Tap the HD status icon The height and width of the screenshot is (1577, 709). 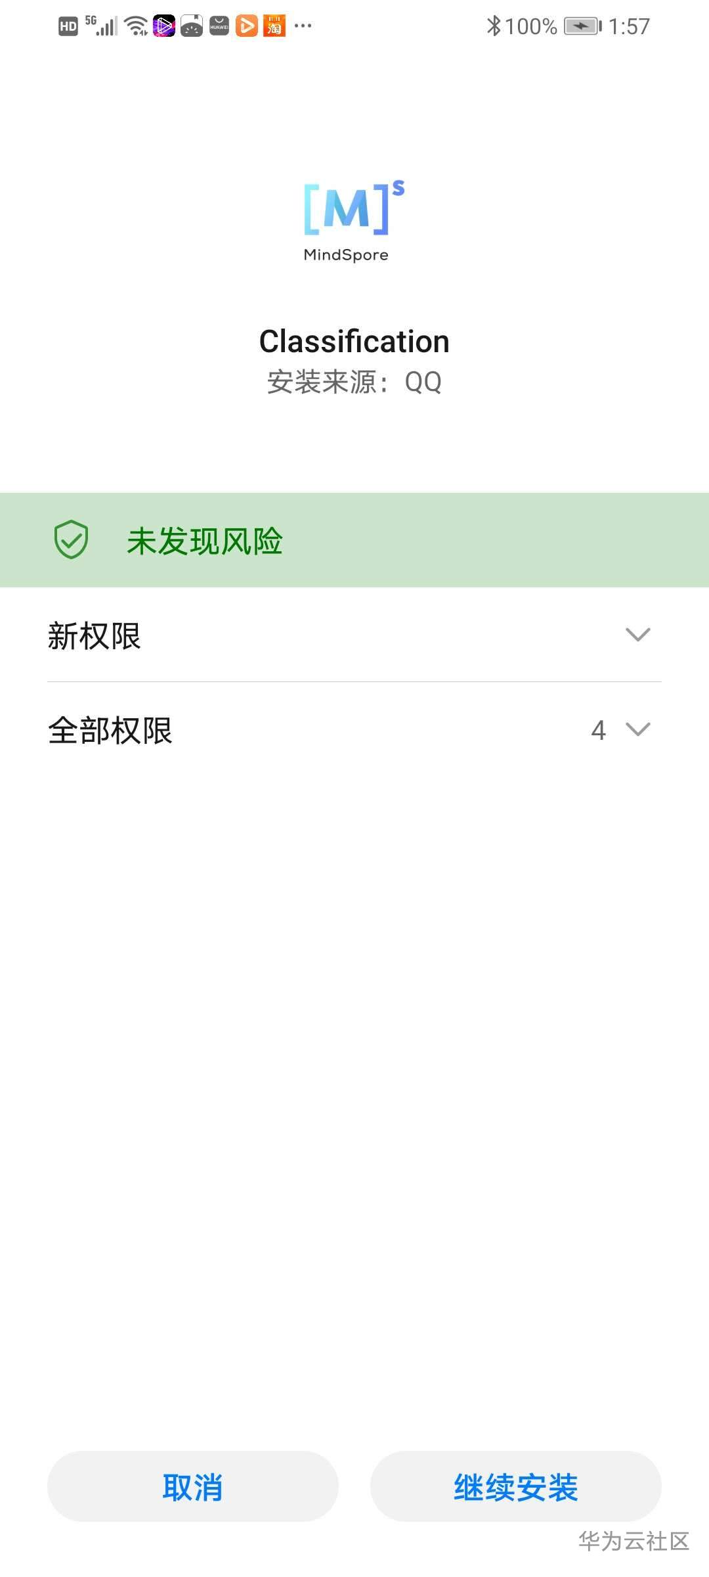(68, 26)
